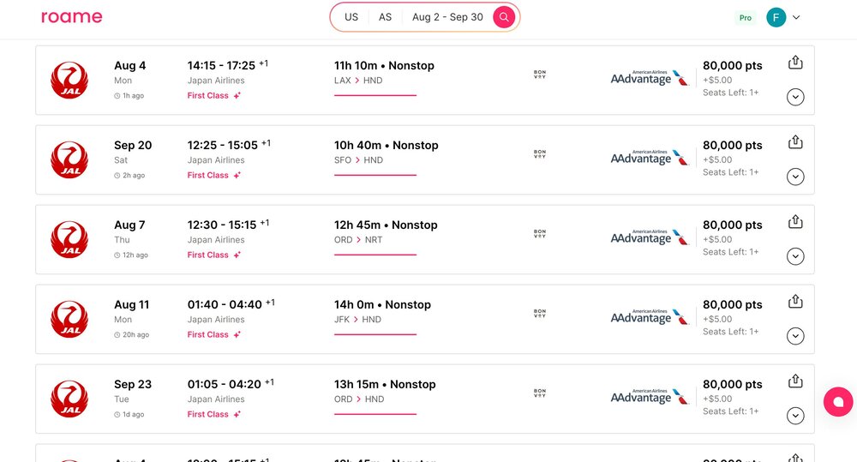Open the account dropdown arrow beside avatar

[796, 17]
